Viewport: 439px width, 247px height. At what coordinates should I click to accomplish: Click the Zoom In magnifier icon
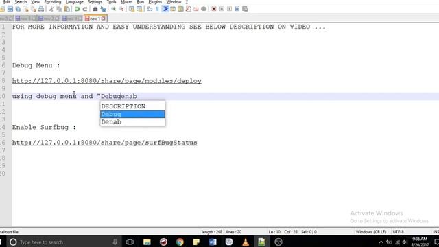click(113, 9)
